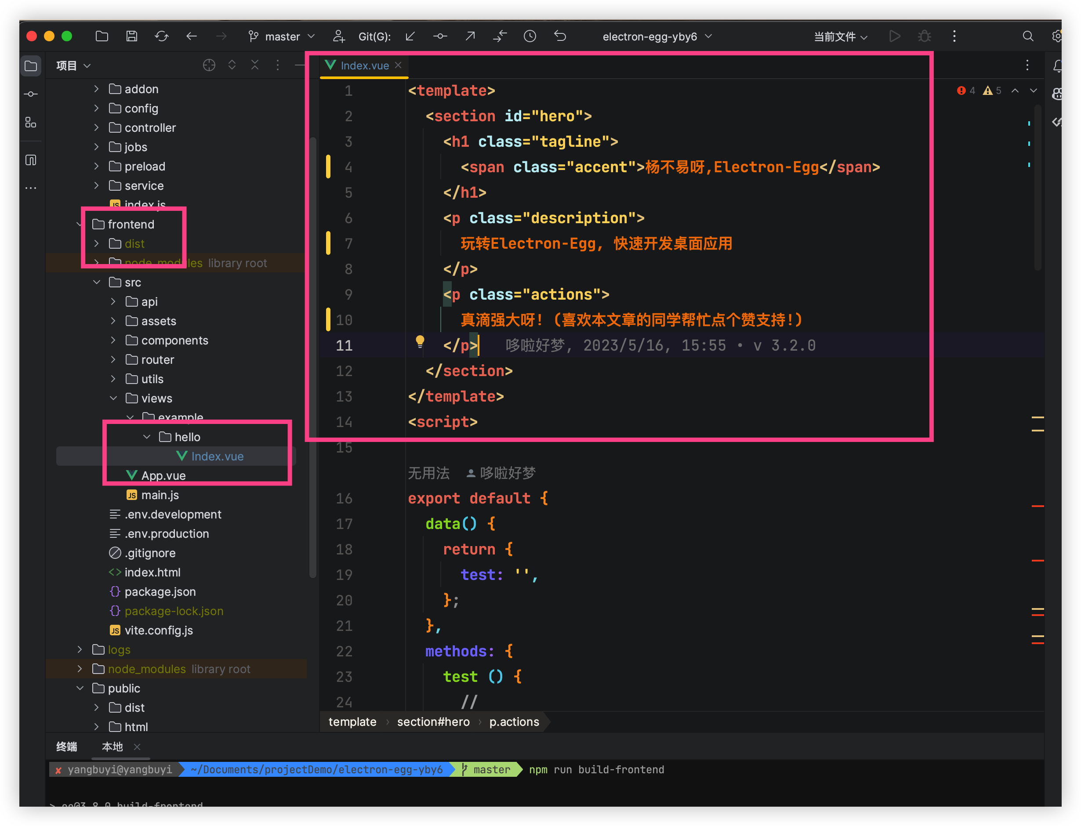Screen dimensions: 1081x826
Task: Click the section#hero breadcrumb
Action: pos(433,722)
